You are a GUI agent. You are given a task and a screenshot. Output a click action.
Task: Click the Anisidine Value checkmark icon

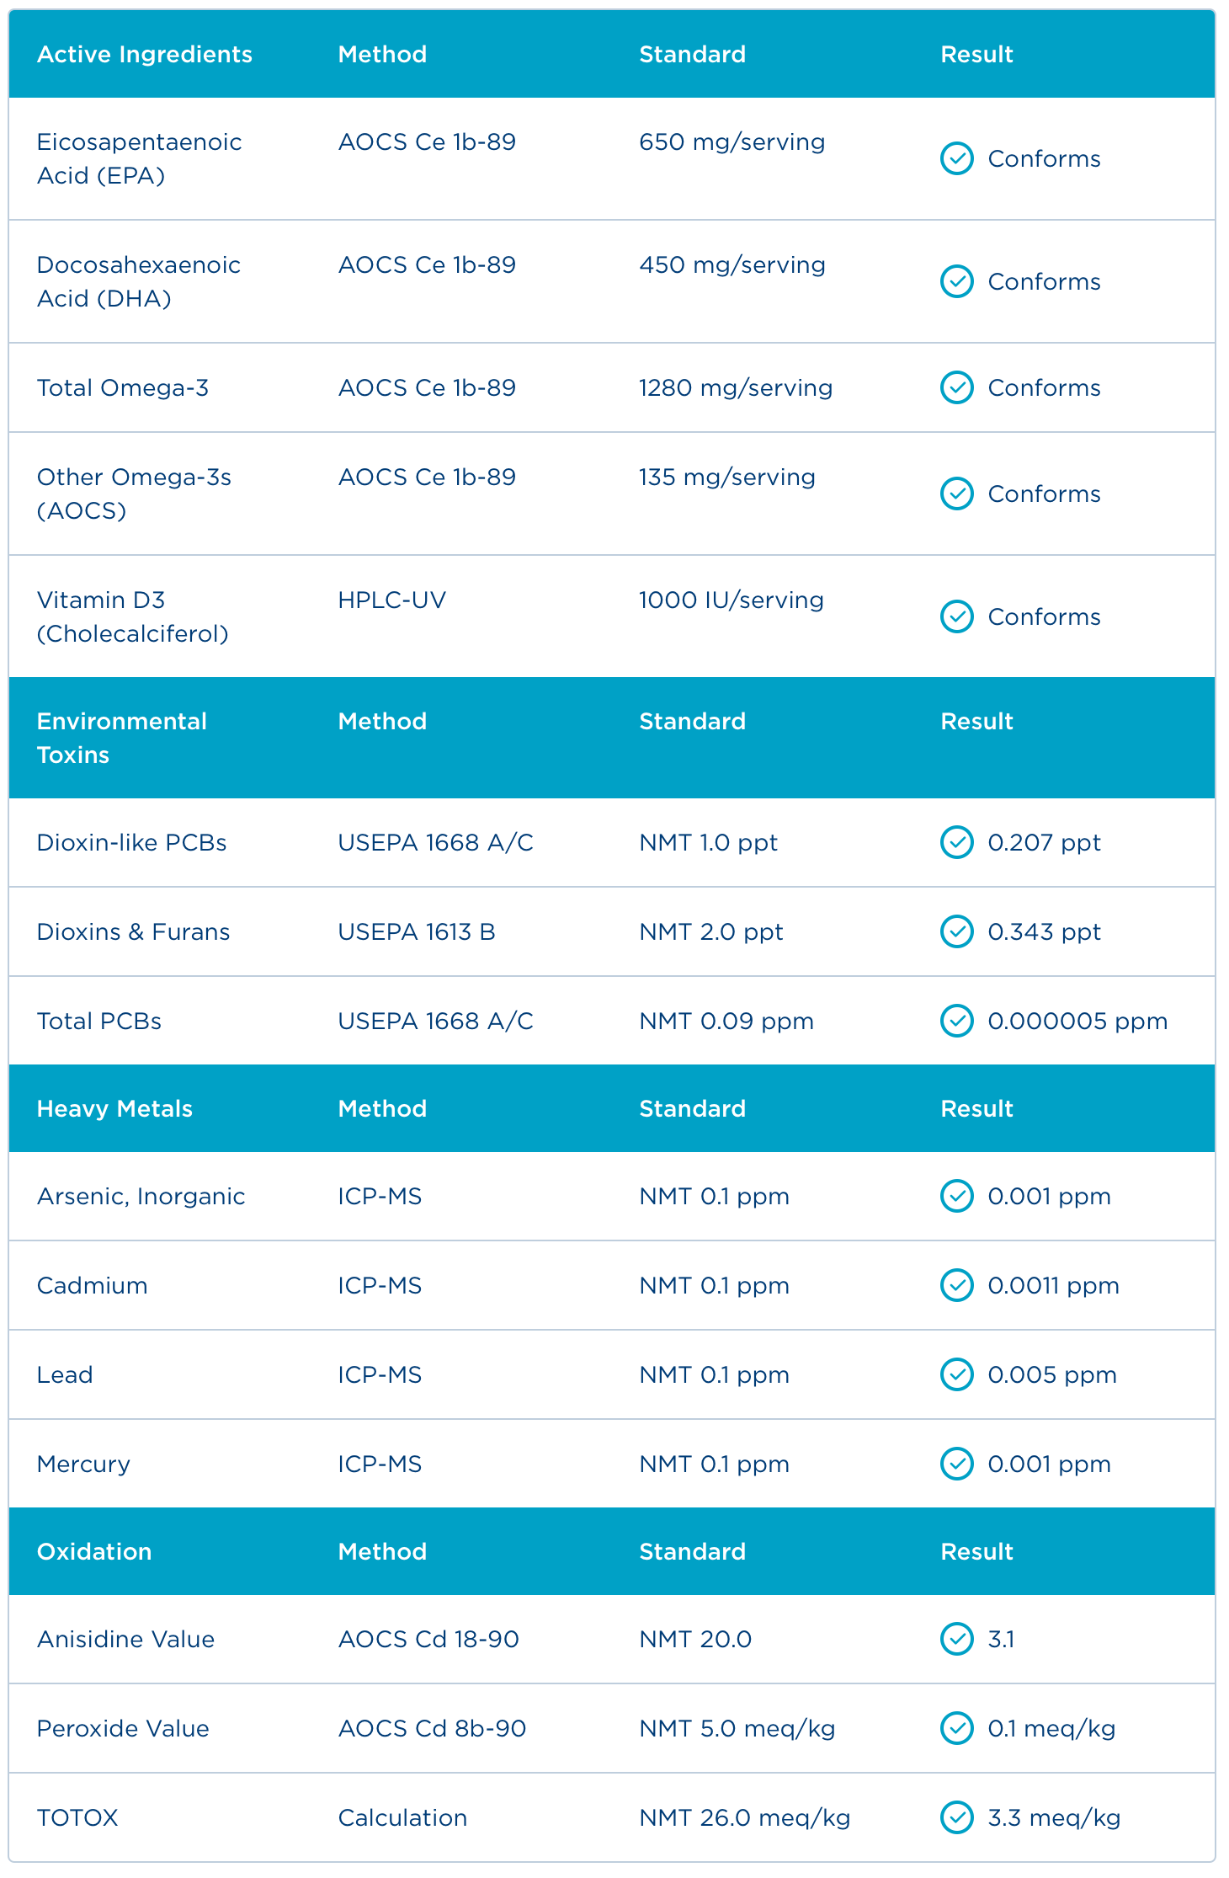click(x=956, y=1639)
